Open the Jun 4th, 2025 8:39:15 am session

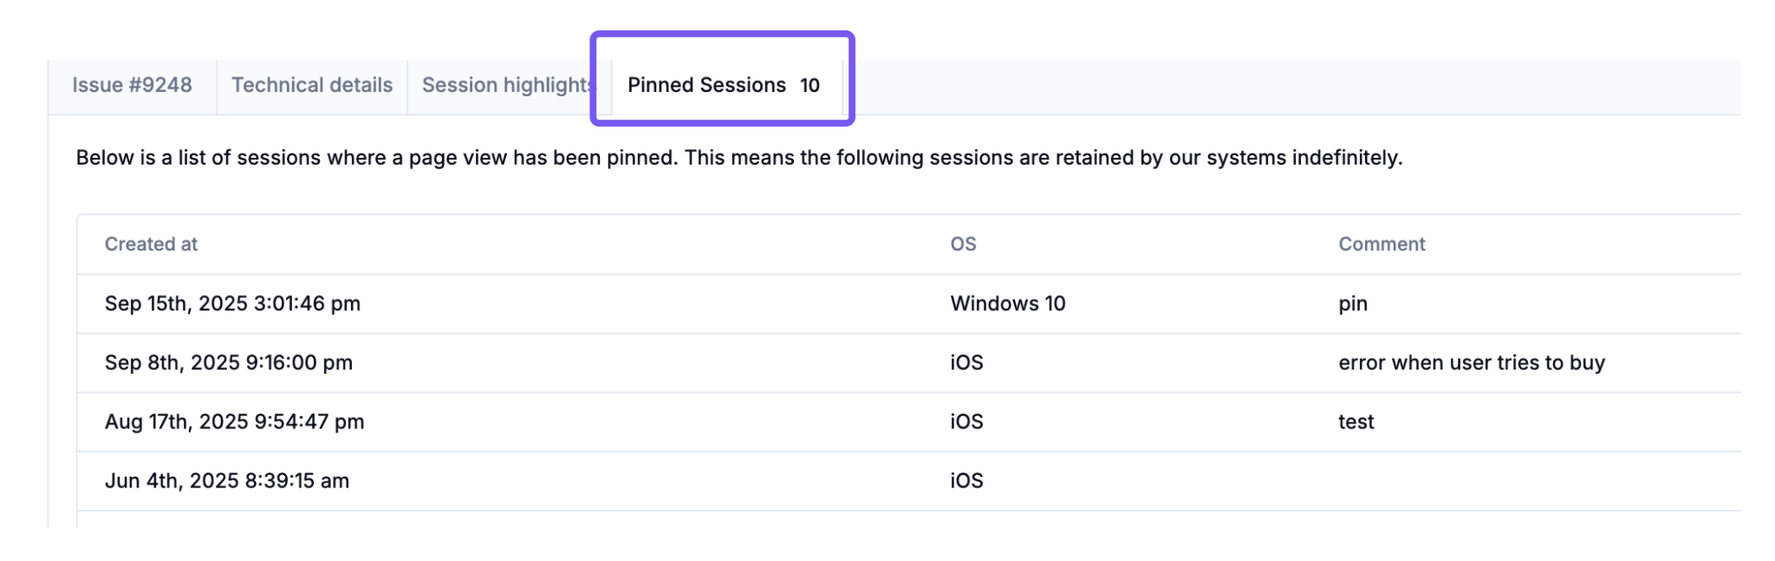[227, 480]
